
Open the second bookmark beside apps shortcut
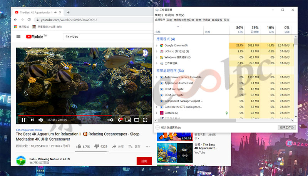[x=47, y=27]
